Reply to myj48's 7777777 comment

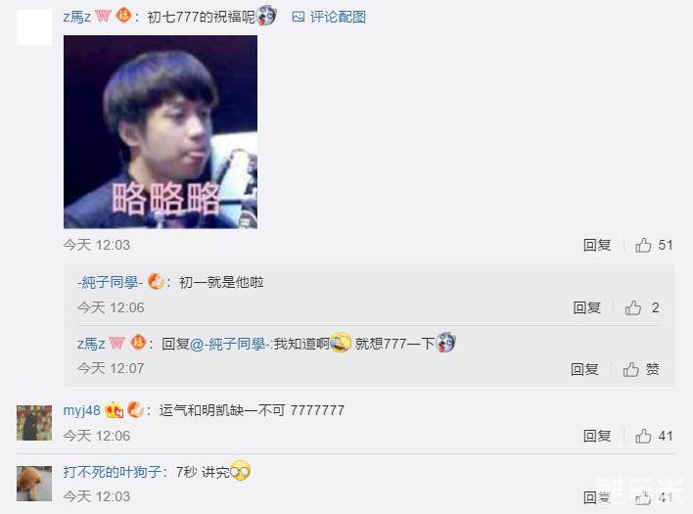coord(597,437)
